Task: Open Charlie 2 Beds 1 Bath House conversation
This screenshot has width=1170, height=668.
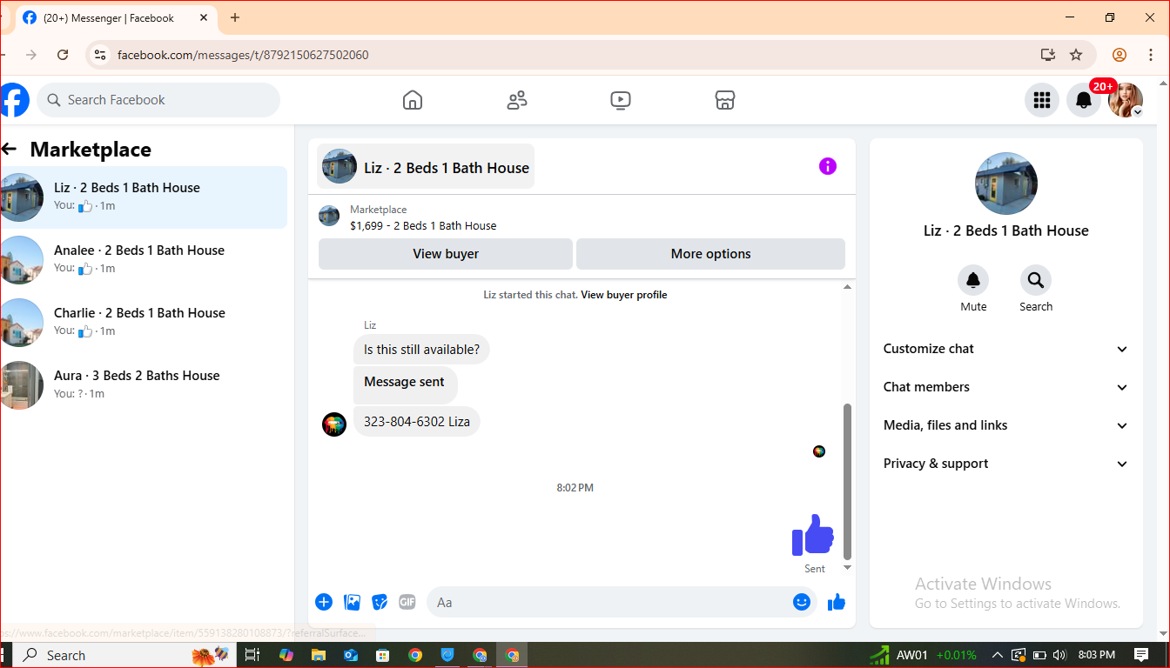Action: tap(144, 323)
